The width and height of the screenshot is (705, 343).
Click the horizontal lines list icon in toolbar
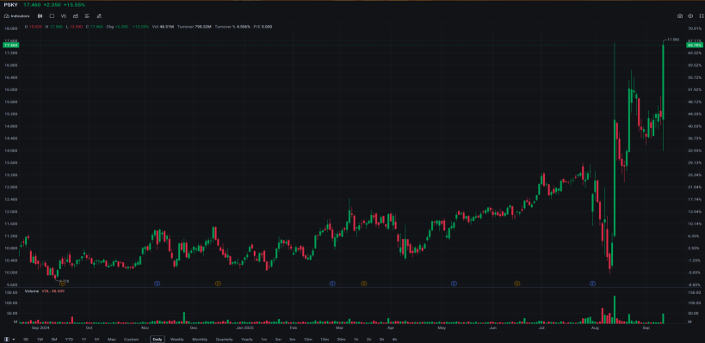tap(87, 15)
